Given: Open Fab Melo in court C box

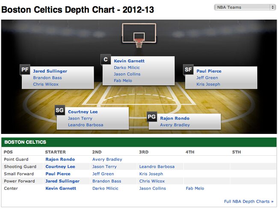Looking at the screenshot, I should coord(123,81).
